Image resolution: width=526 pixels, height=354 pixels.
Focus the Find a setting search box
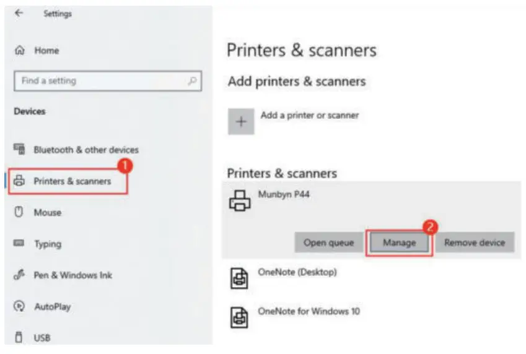point(99,81)
